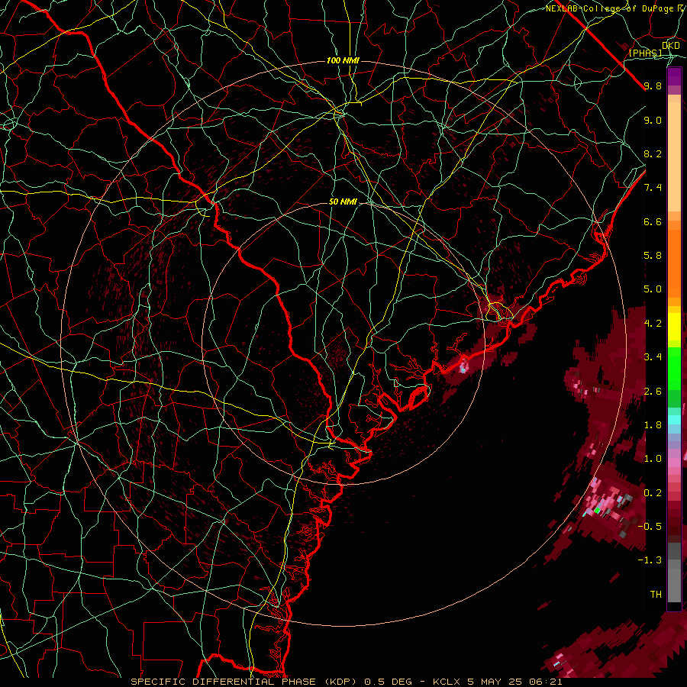Click the 9.8 color scale value
This screenshot has width=687, height=687.
653,85
